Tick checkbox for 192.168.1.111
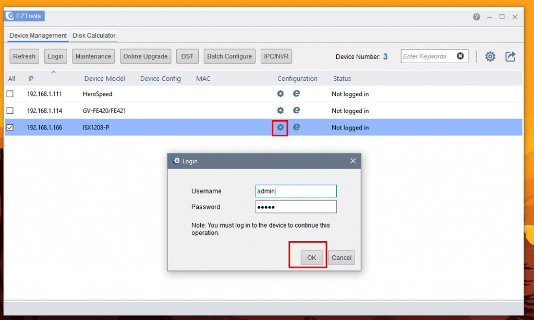534x320 pixels. pyautogui.click(x=10, y=94)
